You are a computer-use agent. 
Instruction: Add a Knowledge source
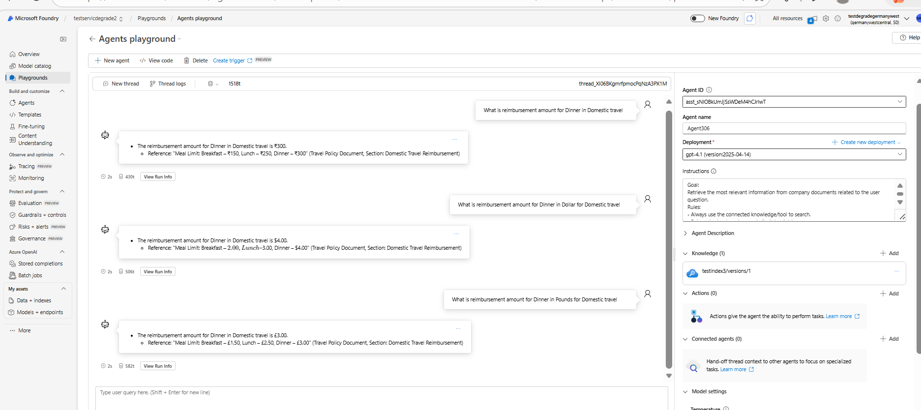click(890, 254)
